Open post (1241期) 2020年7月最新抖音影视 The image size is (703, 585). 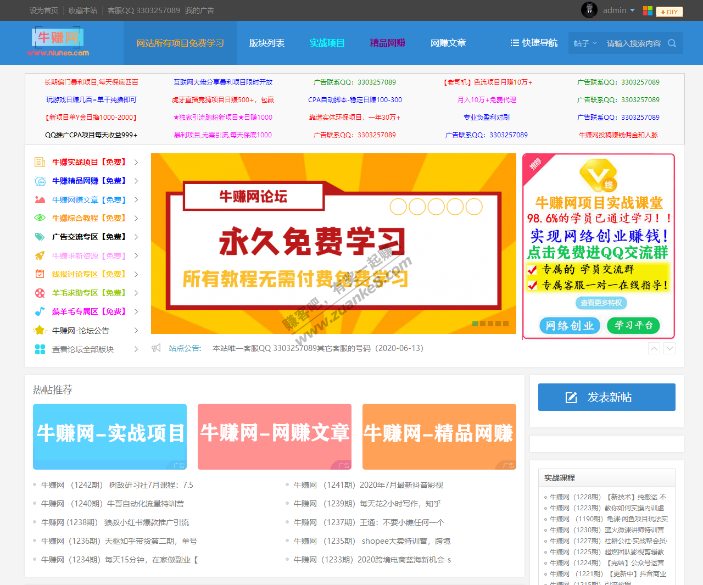tap(369, 485)
